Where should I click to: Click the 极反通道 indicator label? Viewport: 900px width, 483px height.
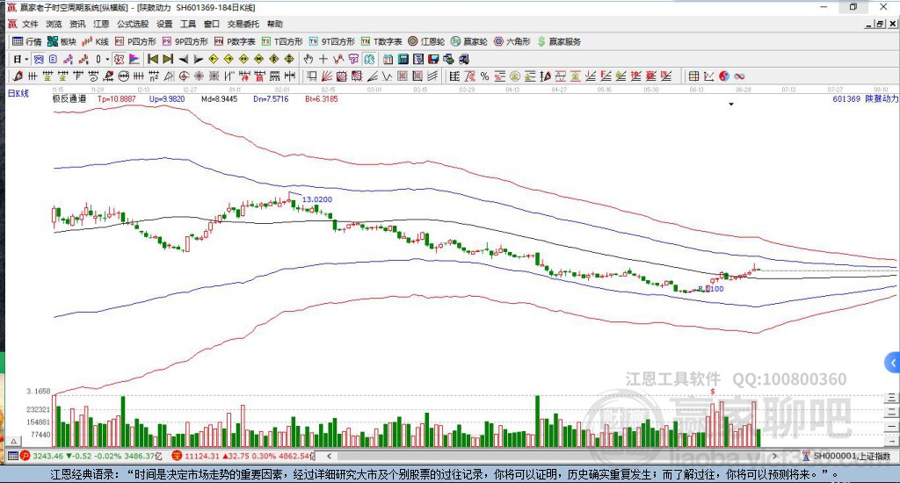[x=69, y=98]
